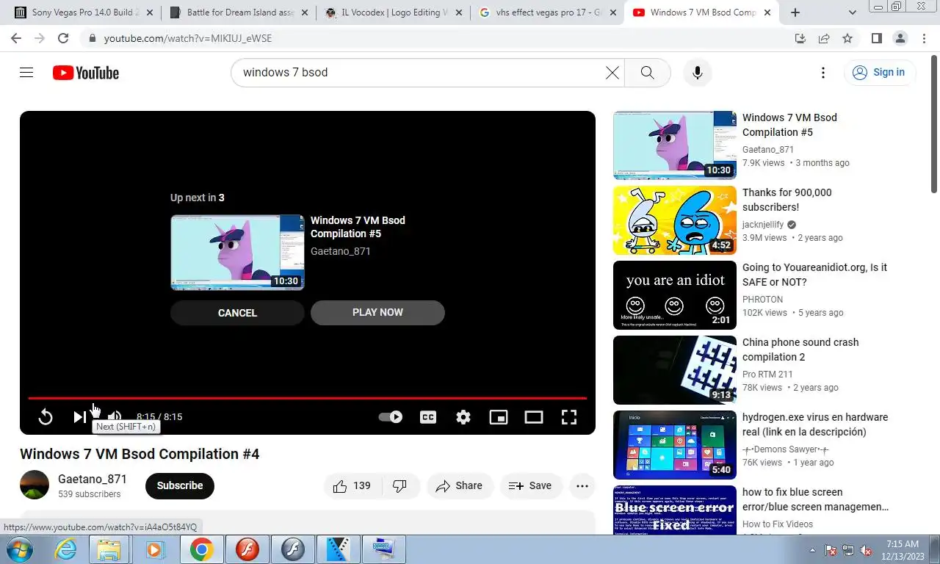This screenshot has width=940, height=564.
Task: Open Windows Start menu
Action: (x=18, y=549)
